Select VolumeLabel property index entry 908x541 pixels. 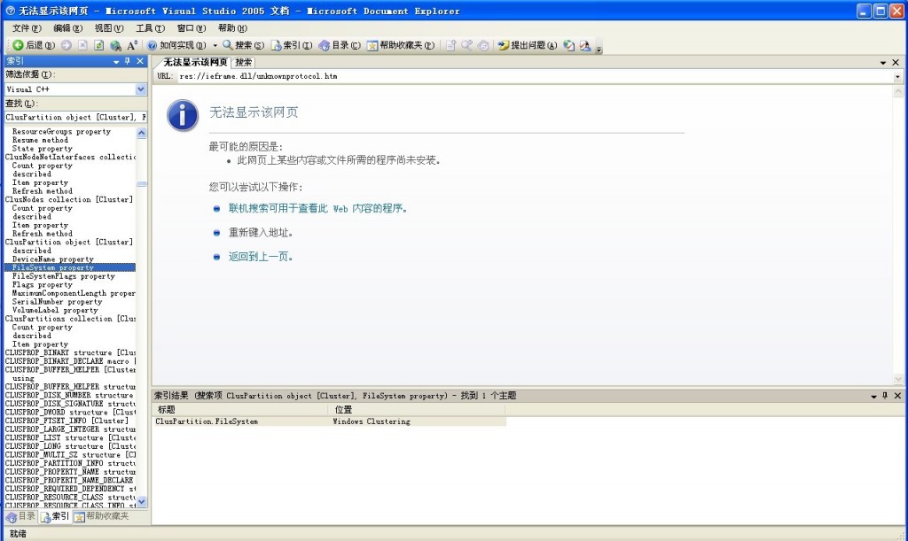pyautogui.click(x=55, y=311)
